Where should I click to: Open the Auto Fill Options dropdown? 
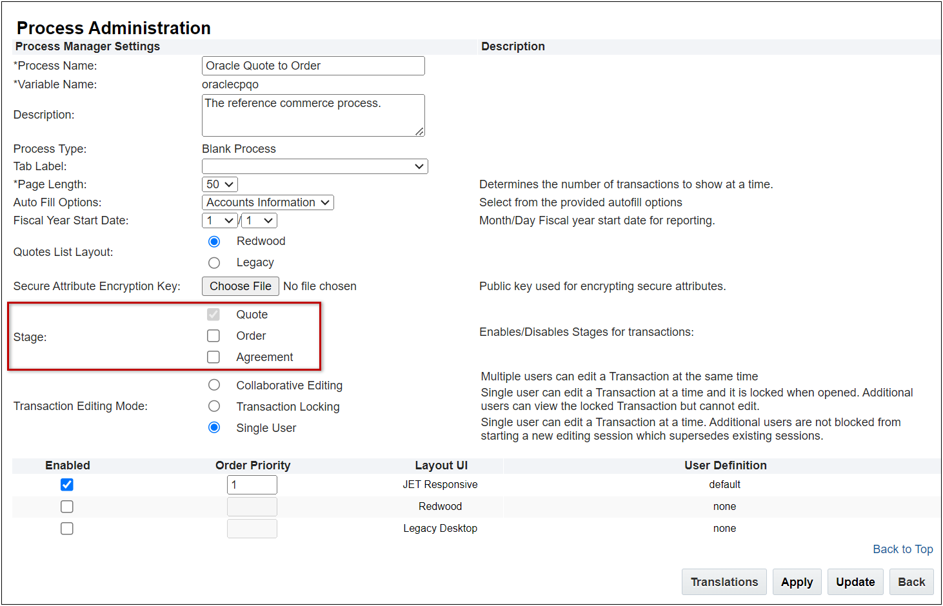tap(268, 202)
